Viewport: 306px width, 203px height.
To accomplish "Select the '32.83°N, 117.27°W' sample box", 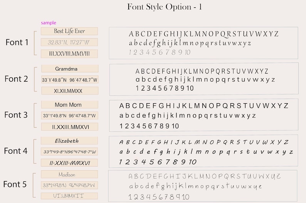I will tap(69, 42).
